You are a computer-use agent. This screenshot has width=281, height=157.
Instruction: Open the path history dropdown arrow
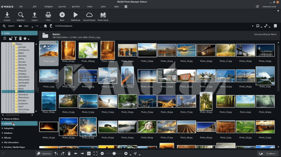tap(252, 26)
